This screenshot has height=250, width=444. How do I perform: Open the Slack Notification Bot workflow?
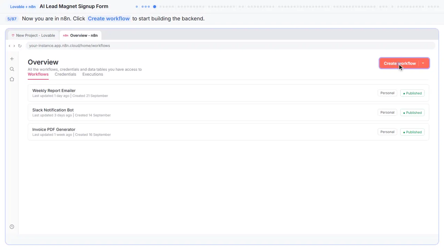(x=228, y=112)
